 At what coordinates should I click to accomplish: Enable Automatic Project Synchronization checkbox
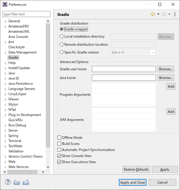59,150
